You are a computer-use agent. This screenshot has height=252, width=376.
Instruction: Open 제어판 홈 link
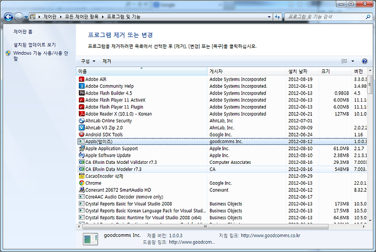click(x=23, y=32)
